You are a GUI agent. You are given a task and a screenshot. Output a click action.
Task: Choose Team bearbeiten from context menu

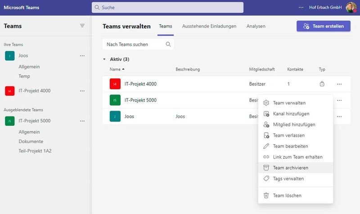click(x=296, y=146)
